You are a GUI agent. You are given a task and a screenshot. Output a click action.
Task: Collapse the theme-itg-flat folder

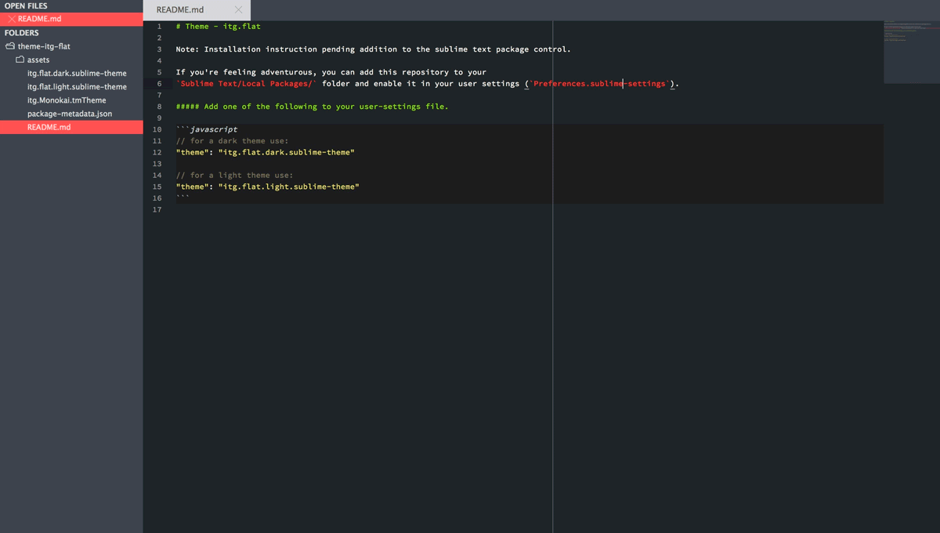[10, 46]
